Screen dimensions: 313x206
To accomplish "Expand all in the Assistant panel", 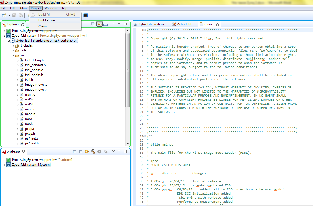I will [x=81, y=152].
